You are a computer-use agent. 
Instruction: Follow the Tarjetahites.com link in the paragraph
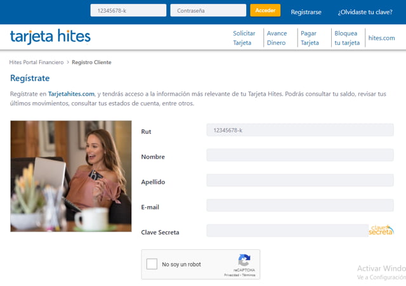pos(71,94)
